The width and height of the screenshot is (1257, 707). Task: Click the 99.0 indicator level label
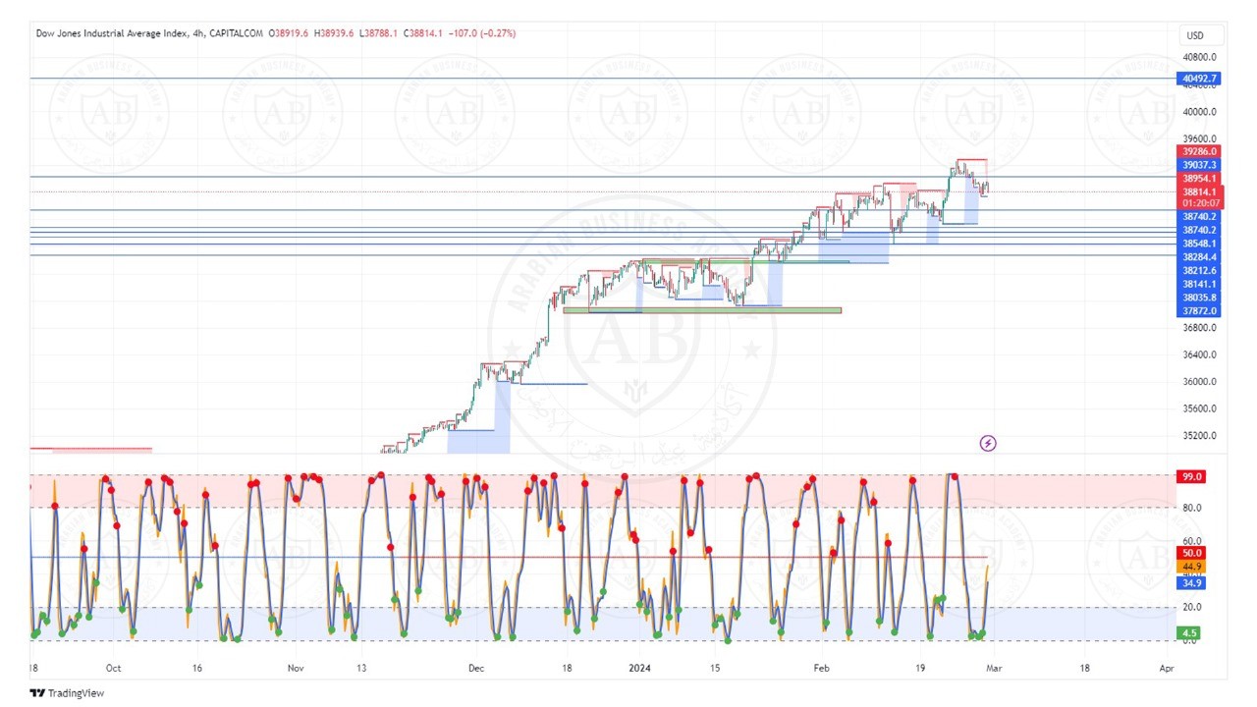pyautogui.click(x=1191, y=476)
